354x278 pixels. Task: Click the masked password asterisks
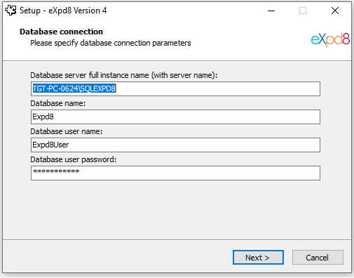(56, 171)
